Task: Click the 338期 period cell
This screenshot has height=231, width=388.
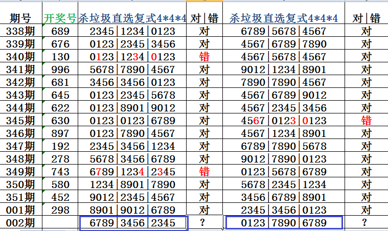Action: [x=21, y=31]
